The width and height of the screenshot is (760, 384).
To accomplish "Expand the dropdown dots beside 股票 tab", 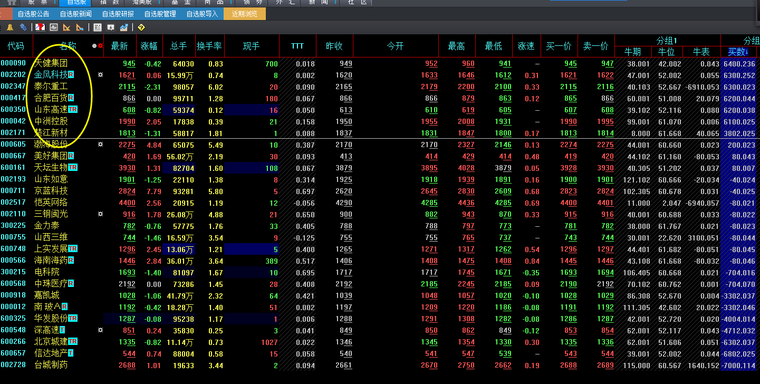I will pos(55,3).
